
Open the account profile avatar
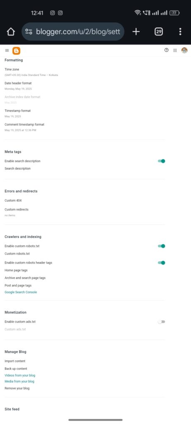184,50
